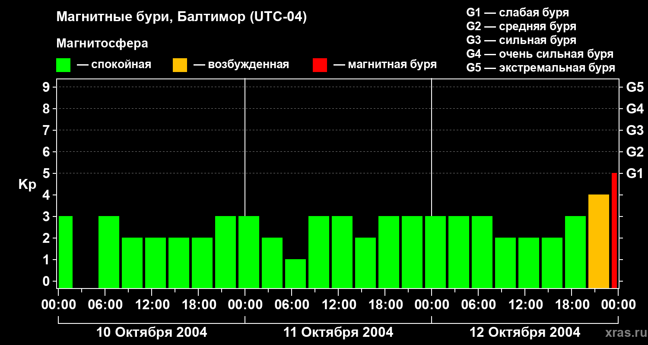The width and height of the screenshot is (648, 345).
Task: Click the Kp value 9 on the left axis
Action: coord(47,87)
